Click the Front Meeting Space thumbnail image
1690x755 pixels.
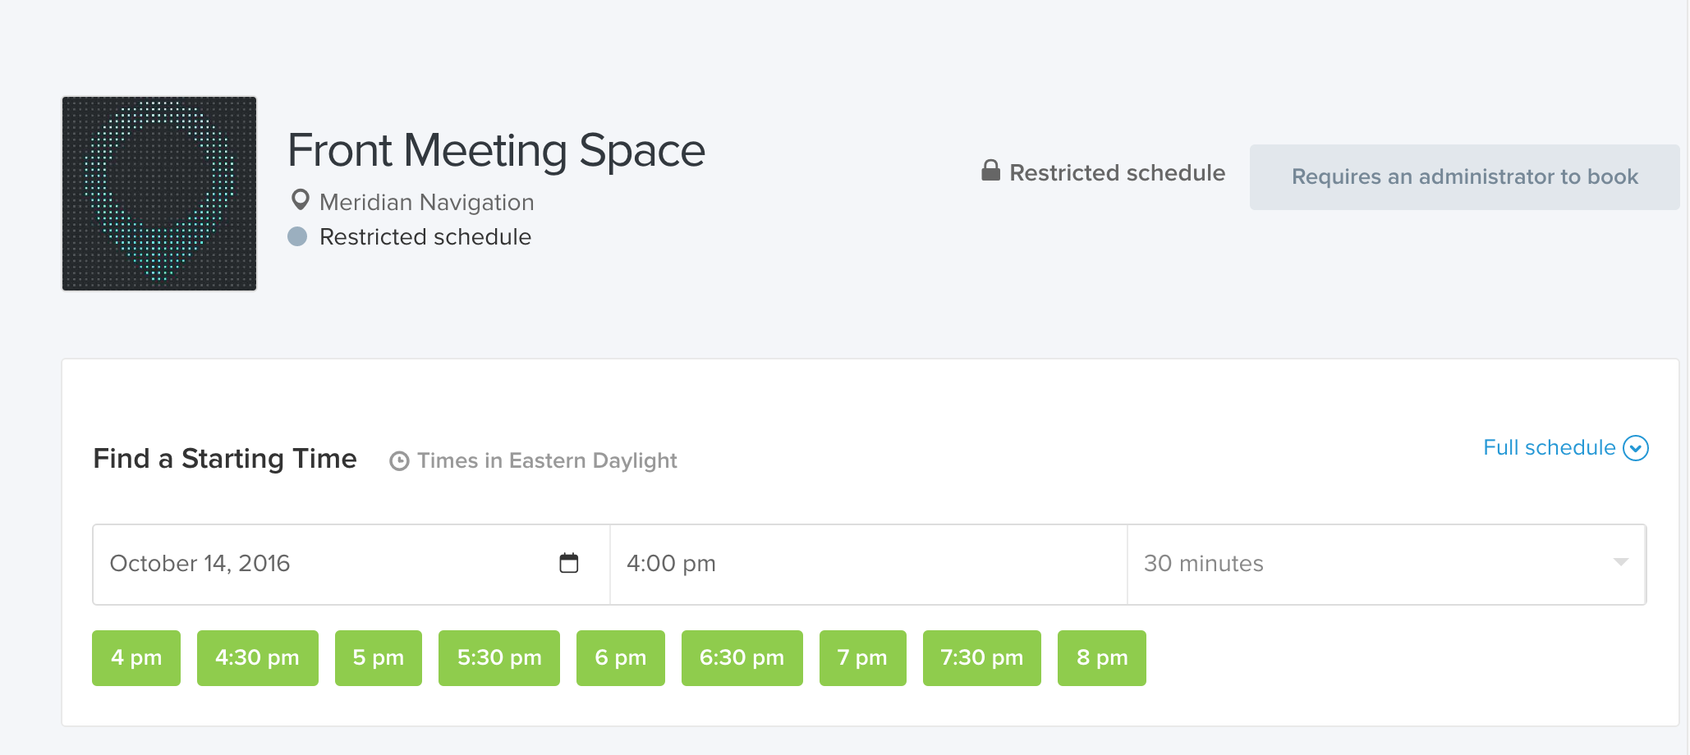point(159,194)
